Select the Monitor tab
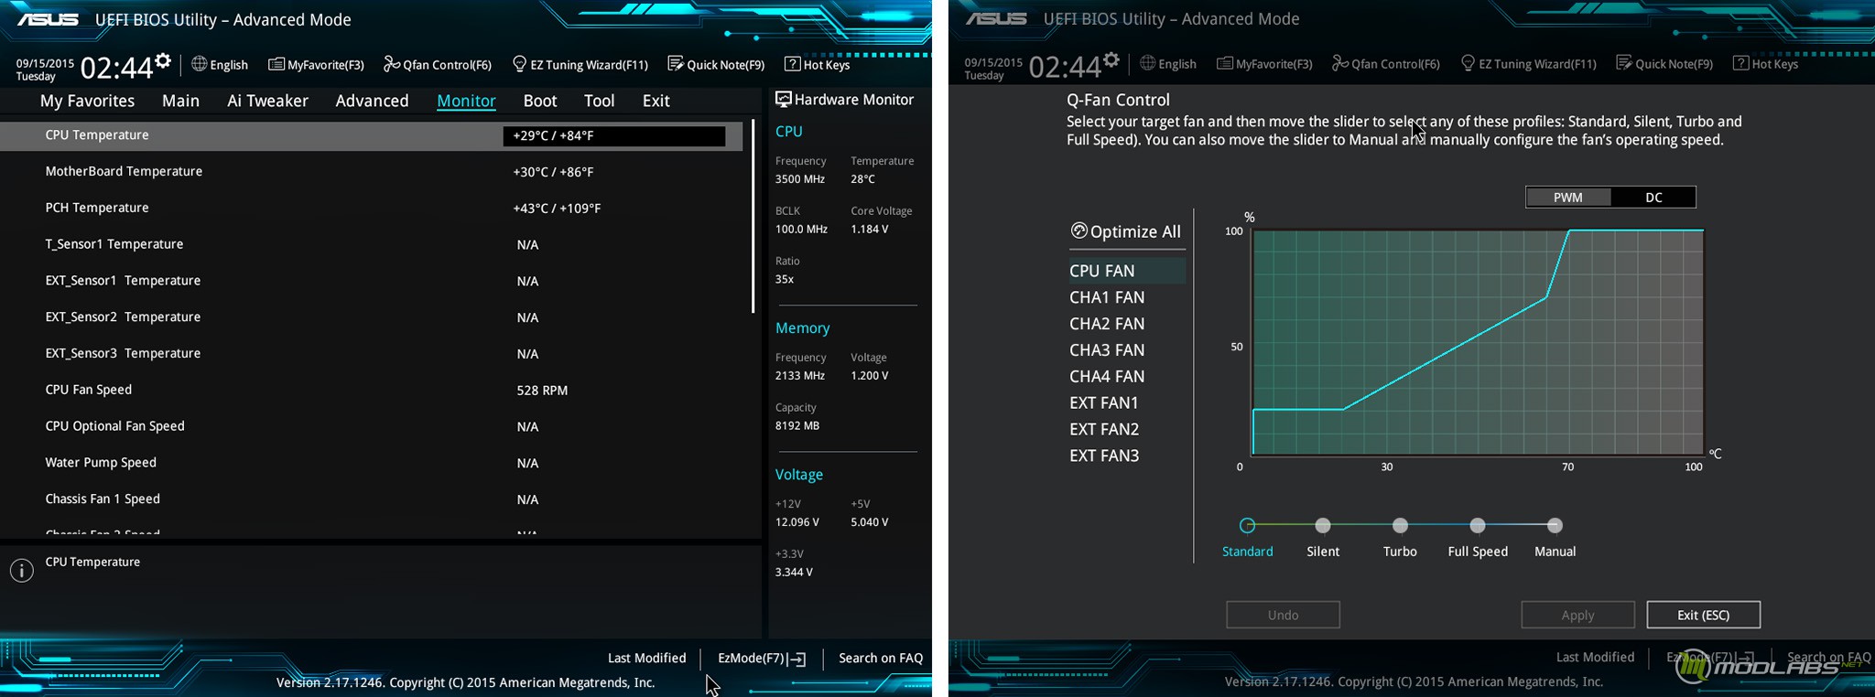 coord(466,101)
